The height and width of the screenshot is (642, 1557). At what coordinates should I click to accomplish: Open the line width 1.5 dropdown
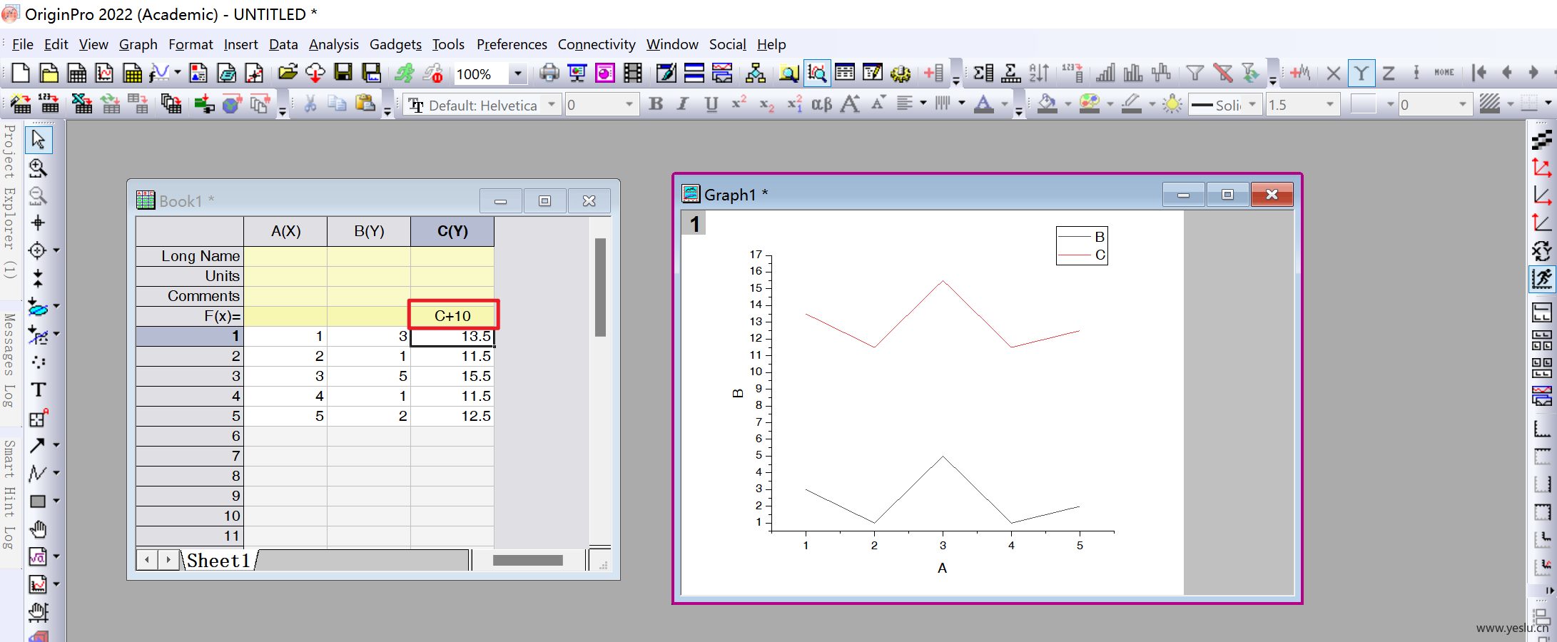[1329, 105]
